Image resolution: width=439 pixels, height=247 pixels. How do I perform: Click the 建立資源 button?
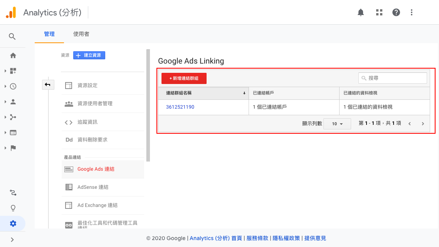click(89, 55)
